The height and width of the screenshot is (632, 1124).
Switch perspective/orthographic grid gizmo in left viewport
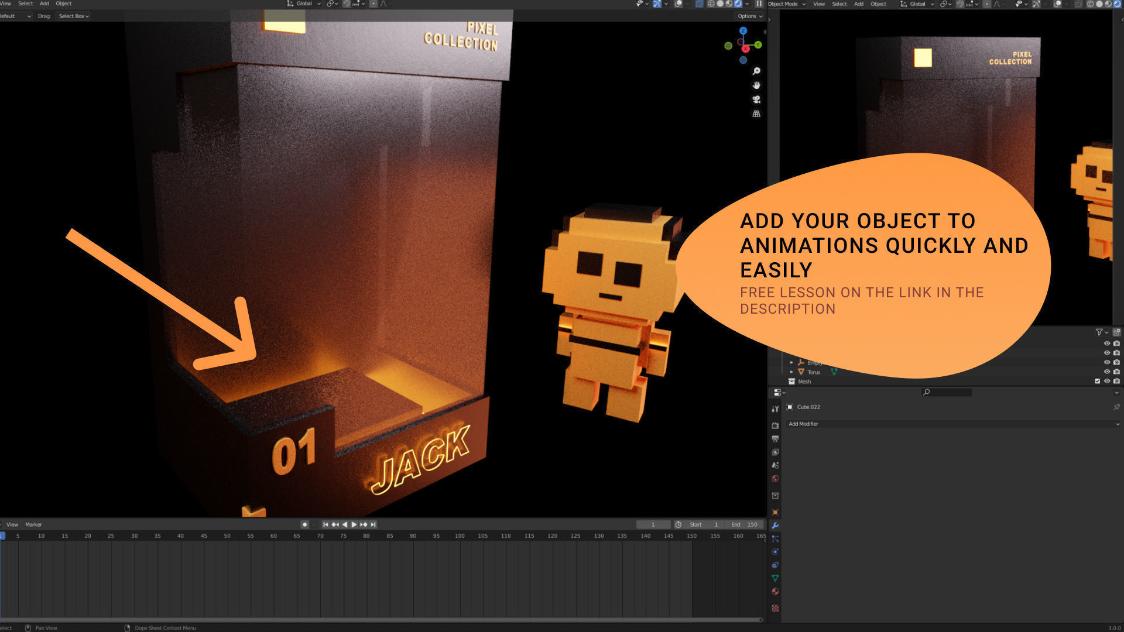[756, 114]
